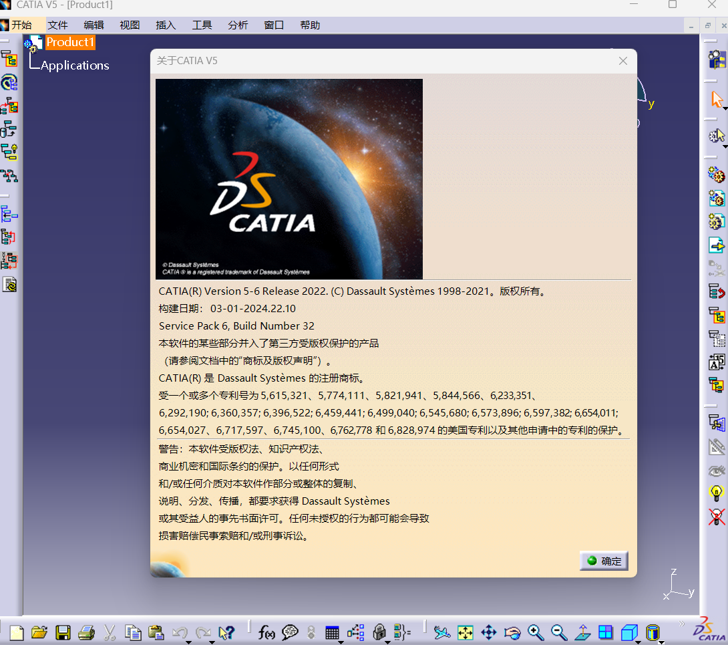Activate the Rotate view icon

point(512,632)
